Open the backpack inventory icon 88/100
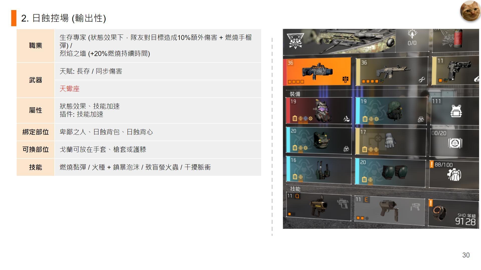Screen dimensions: 481x270 pos(454,174)
